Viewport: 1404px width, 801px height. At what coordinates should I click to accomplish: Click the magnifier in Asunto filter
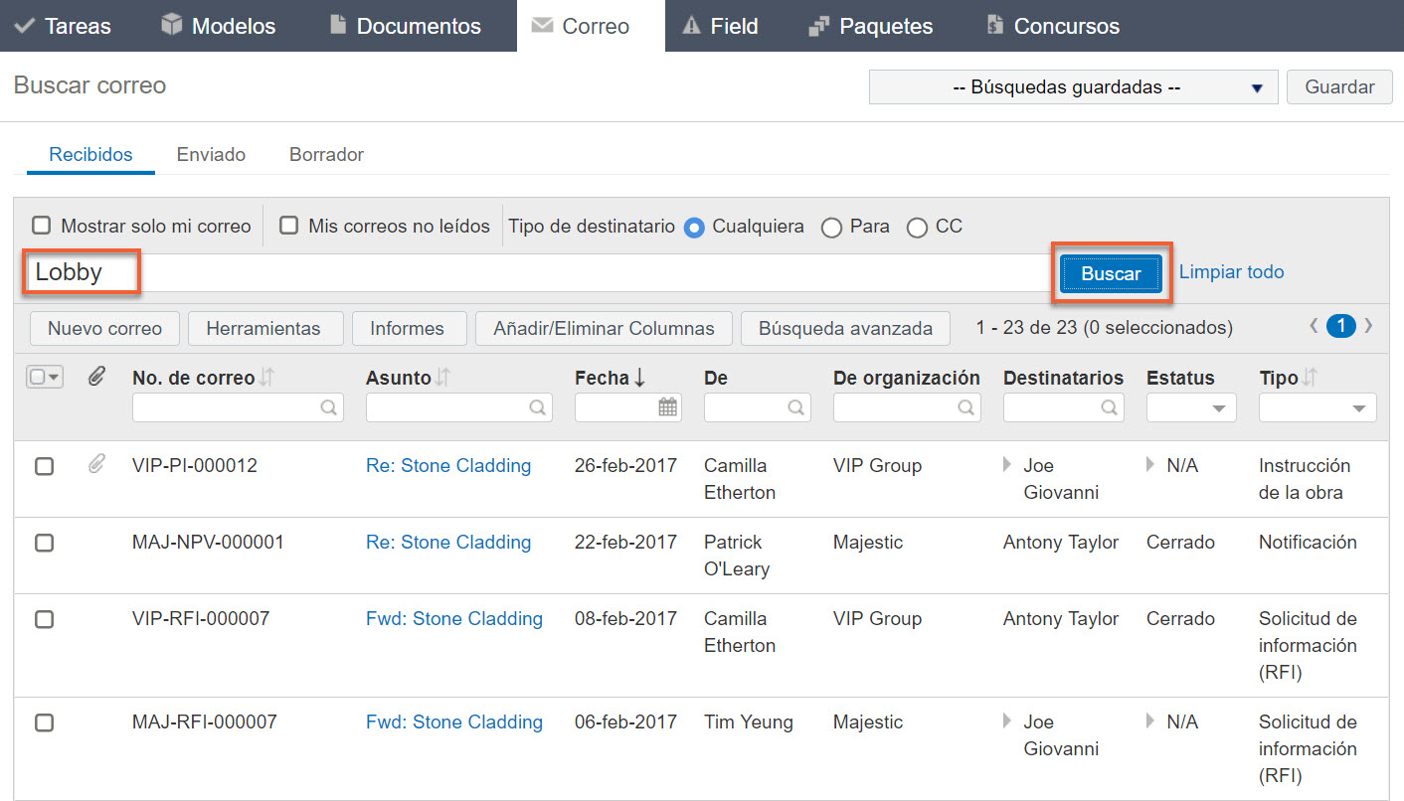pos(538,407)
